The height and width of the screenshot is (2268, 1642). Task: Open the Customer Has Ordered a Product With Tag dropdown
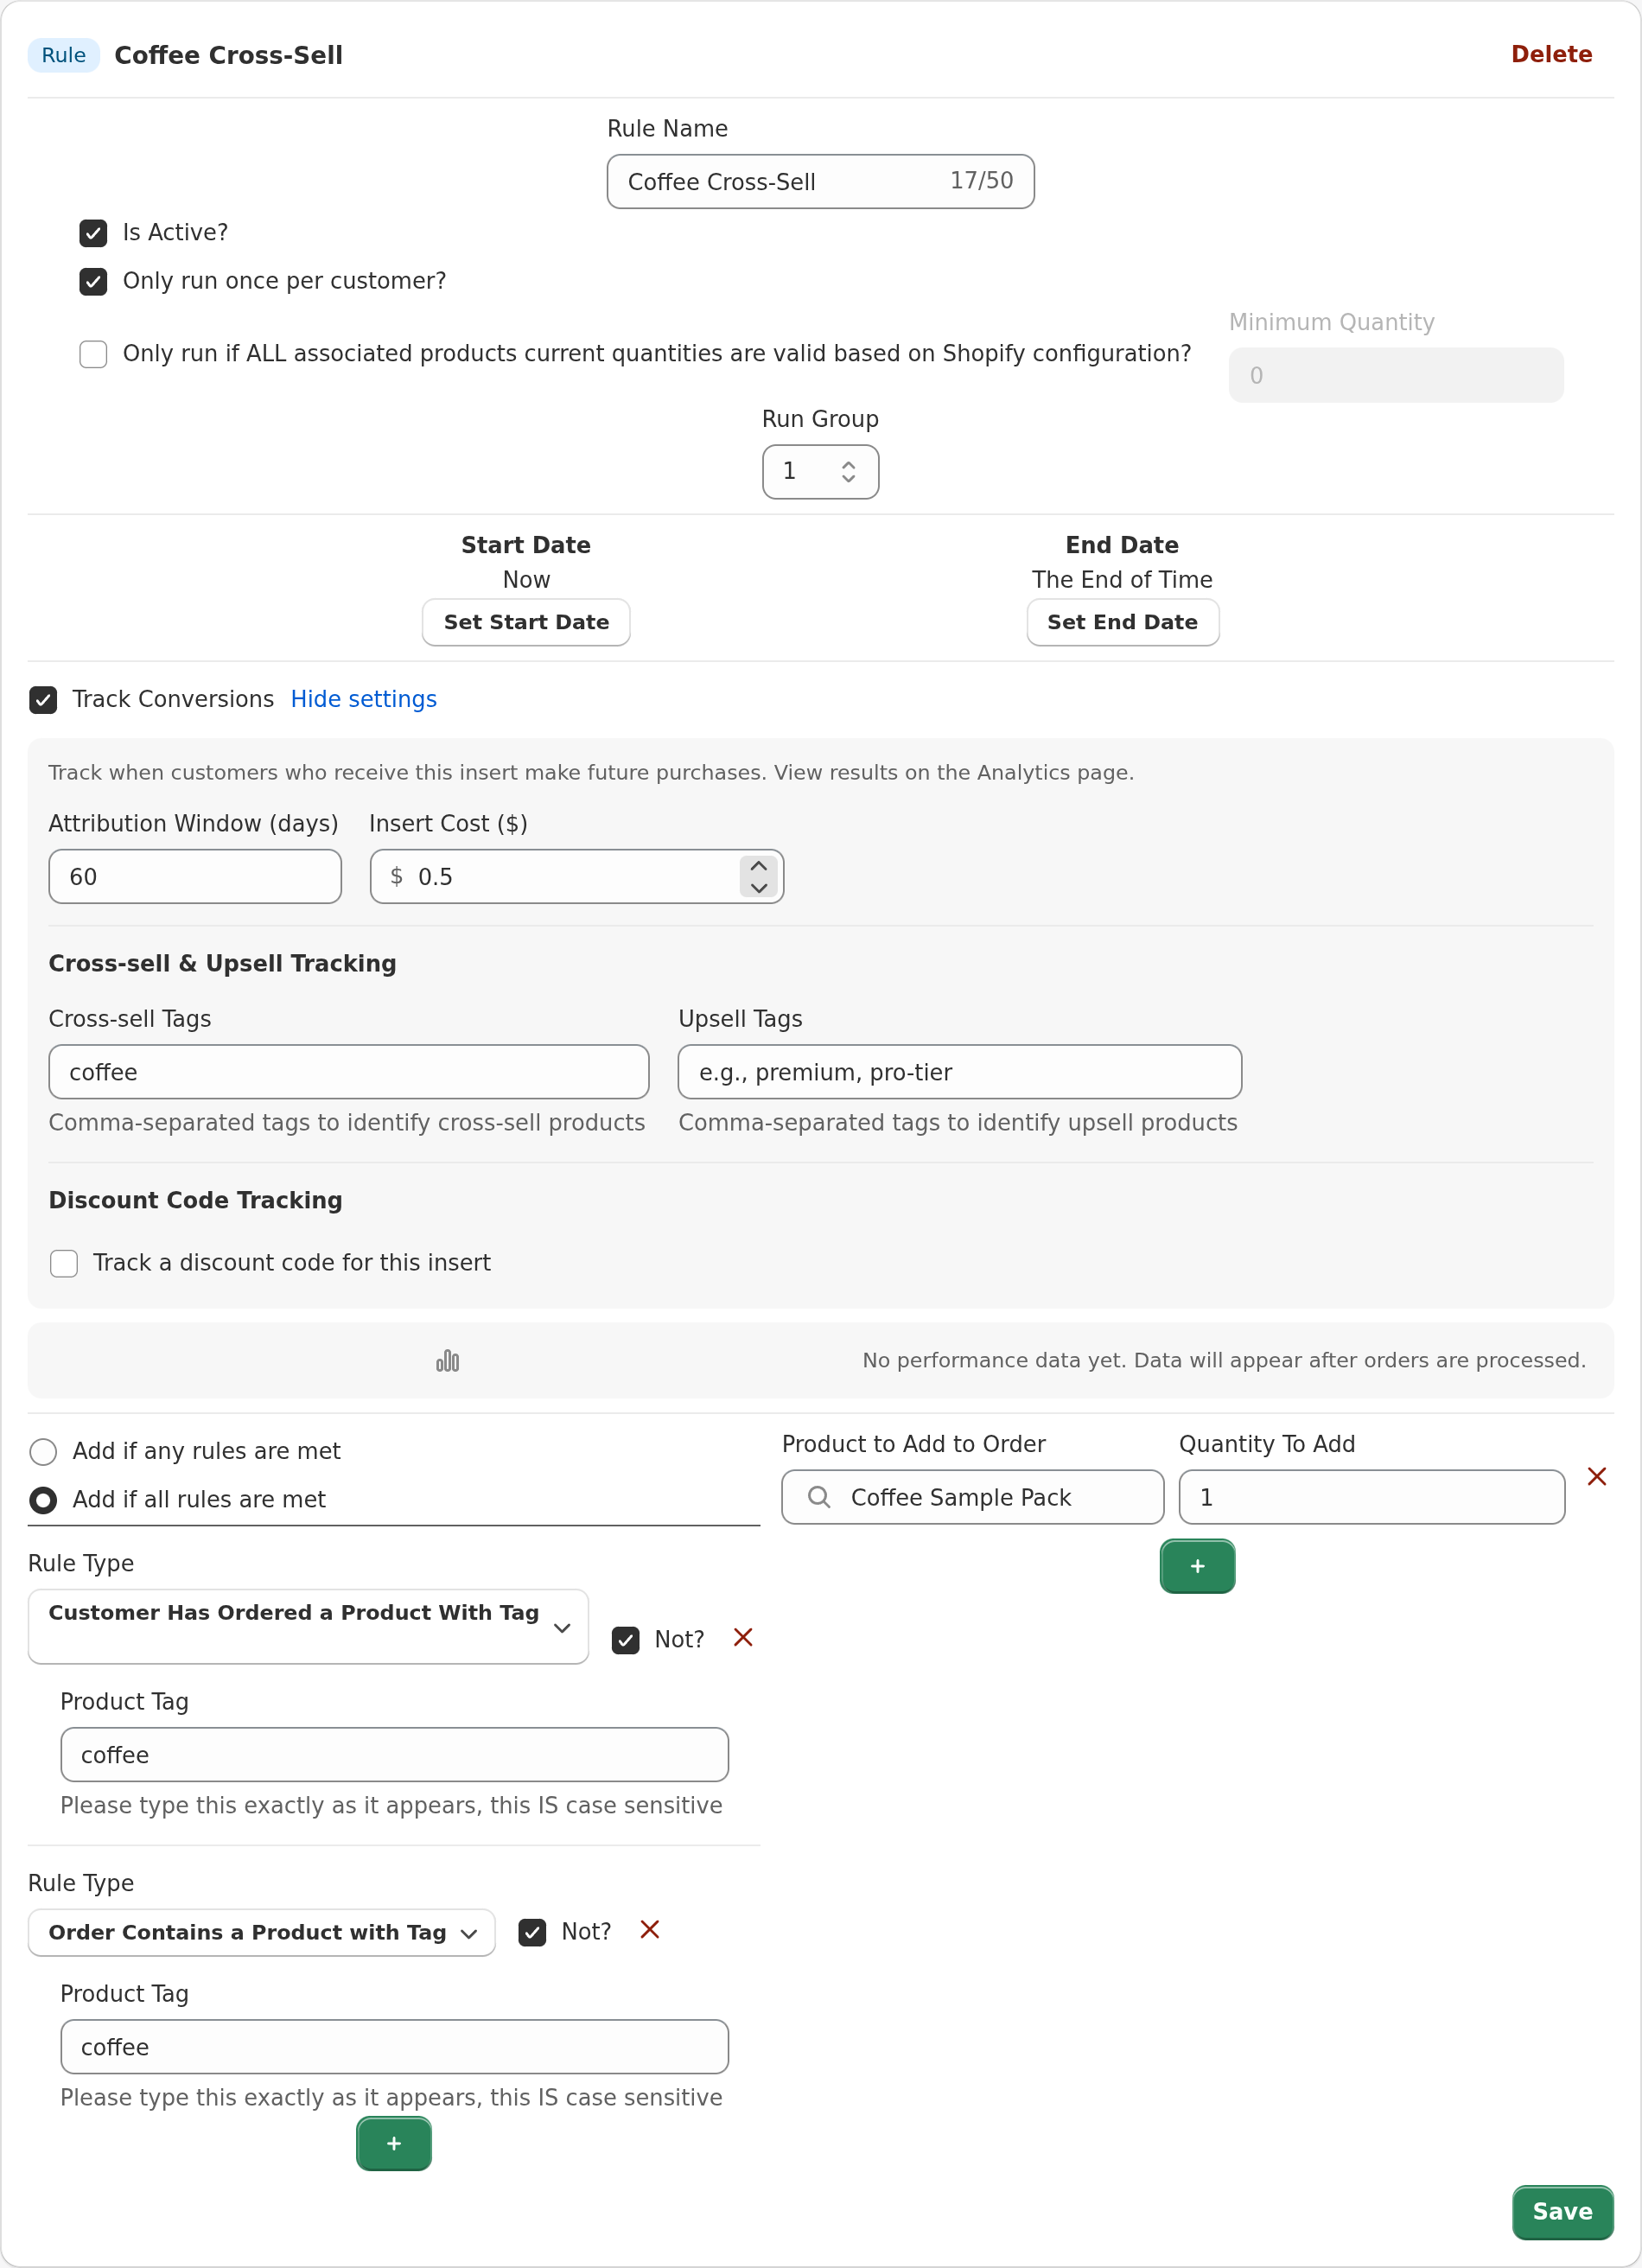click(x=308, y=1627)
